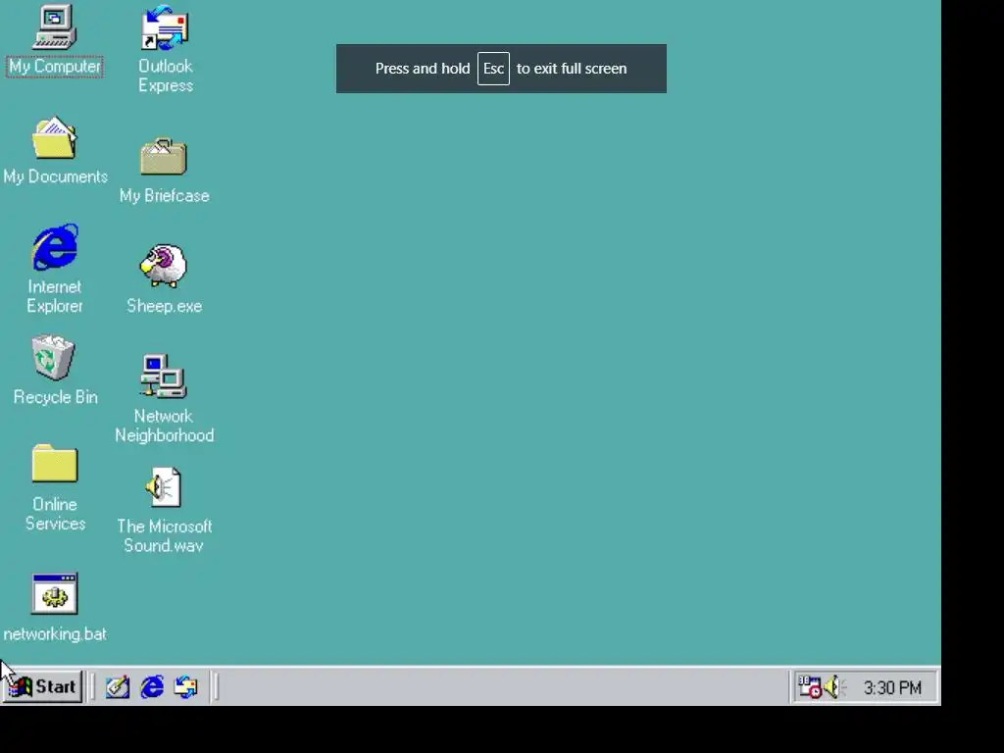The image size is (1004, 753).
Task: Select the Recycle Bin icon
Action: (x=54, y=357)
